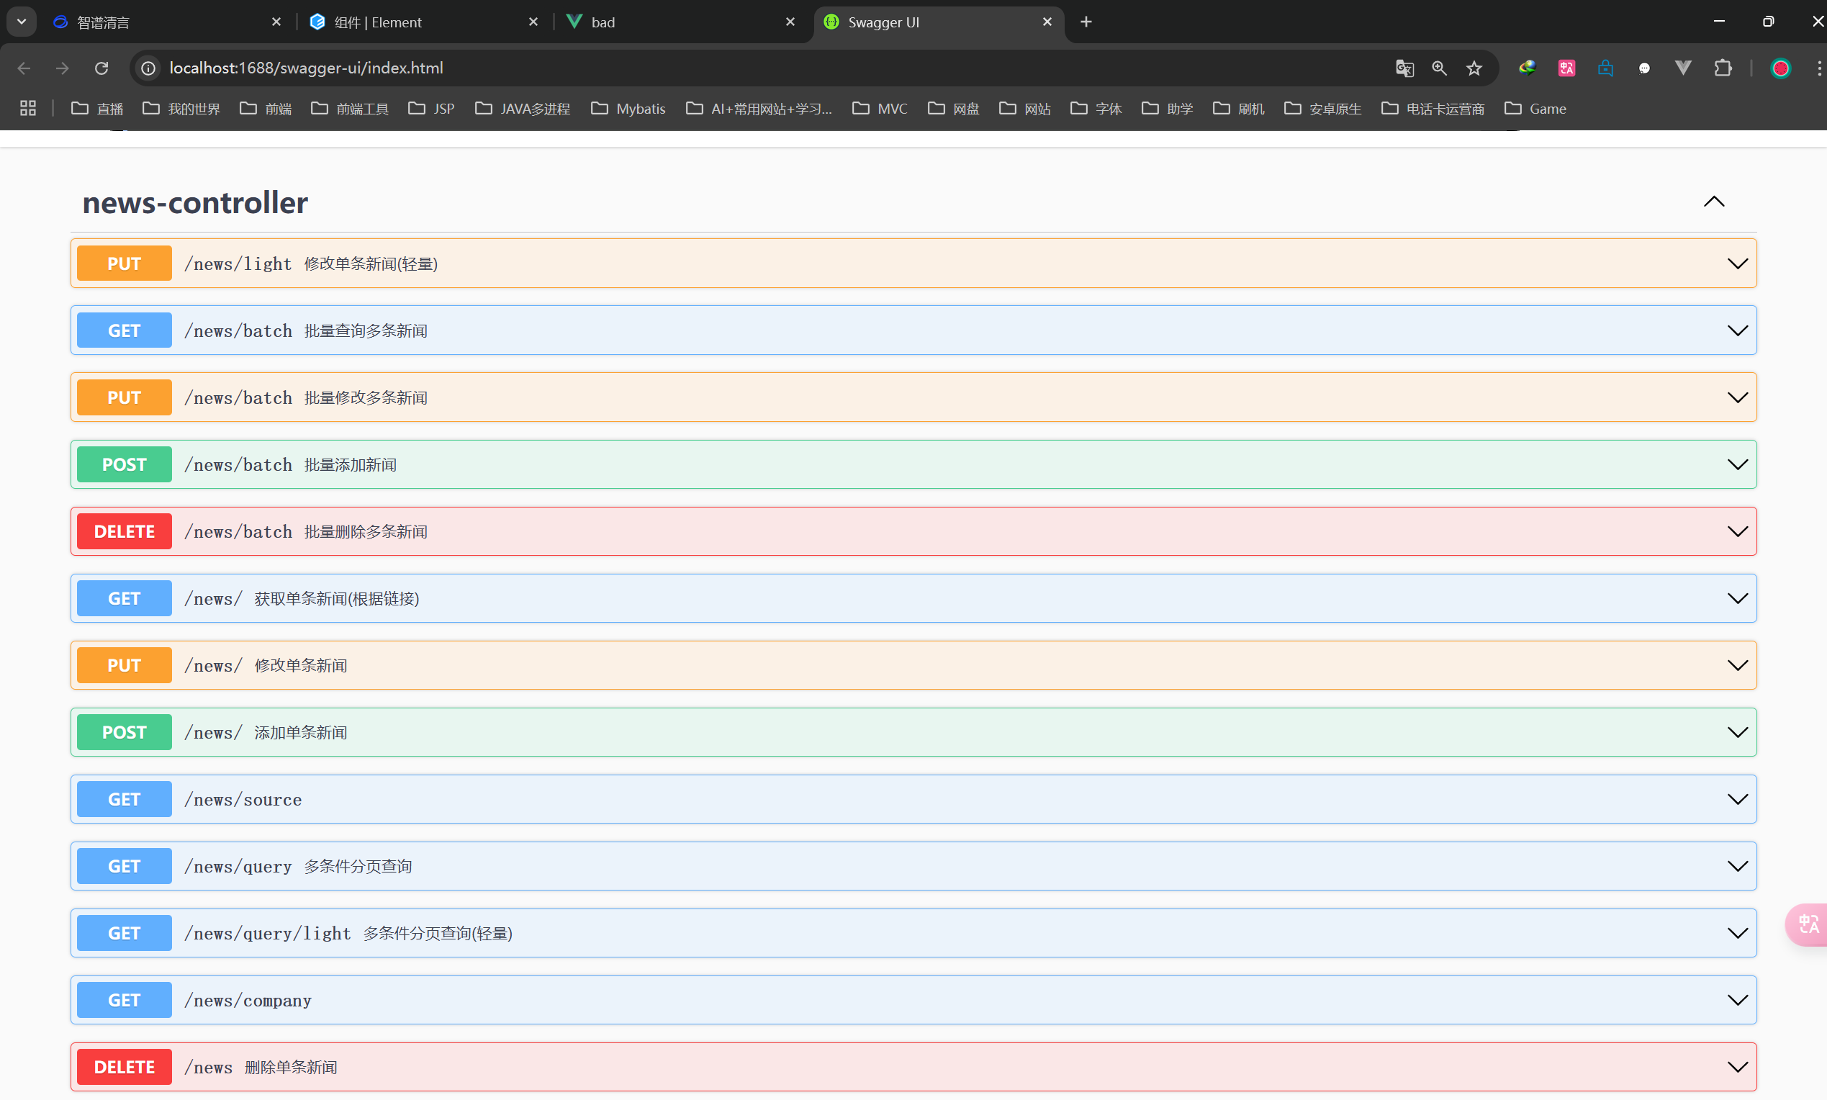Click description 修改单条新闻 on PUT /news/
The image size is (1827, 1100).
[301, 666]
